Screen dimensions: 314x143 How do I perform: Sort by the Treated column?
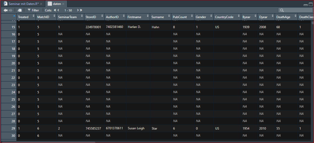23,17
